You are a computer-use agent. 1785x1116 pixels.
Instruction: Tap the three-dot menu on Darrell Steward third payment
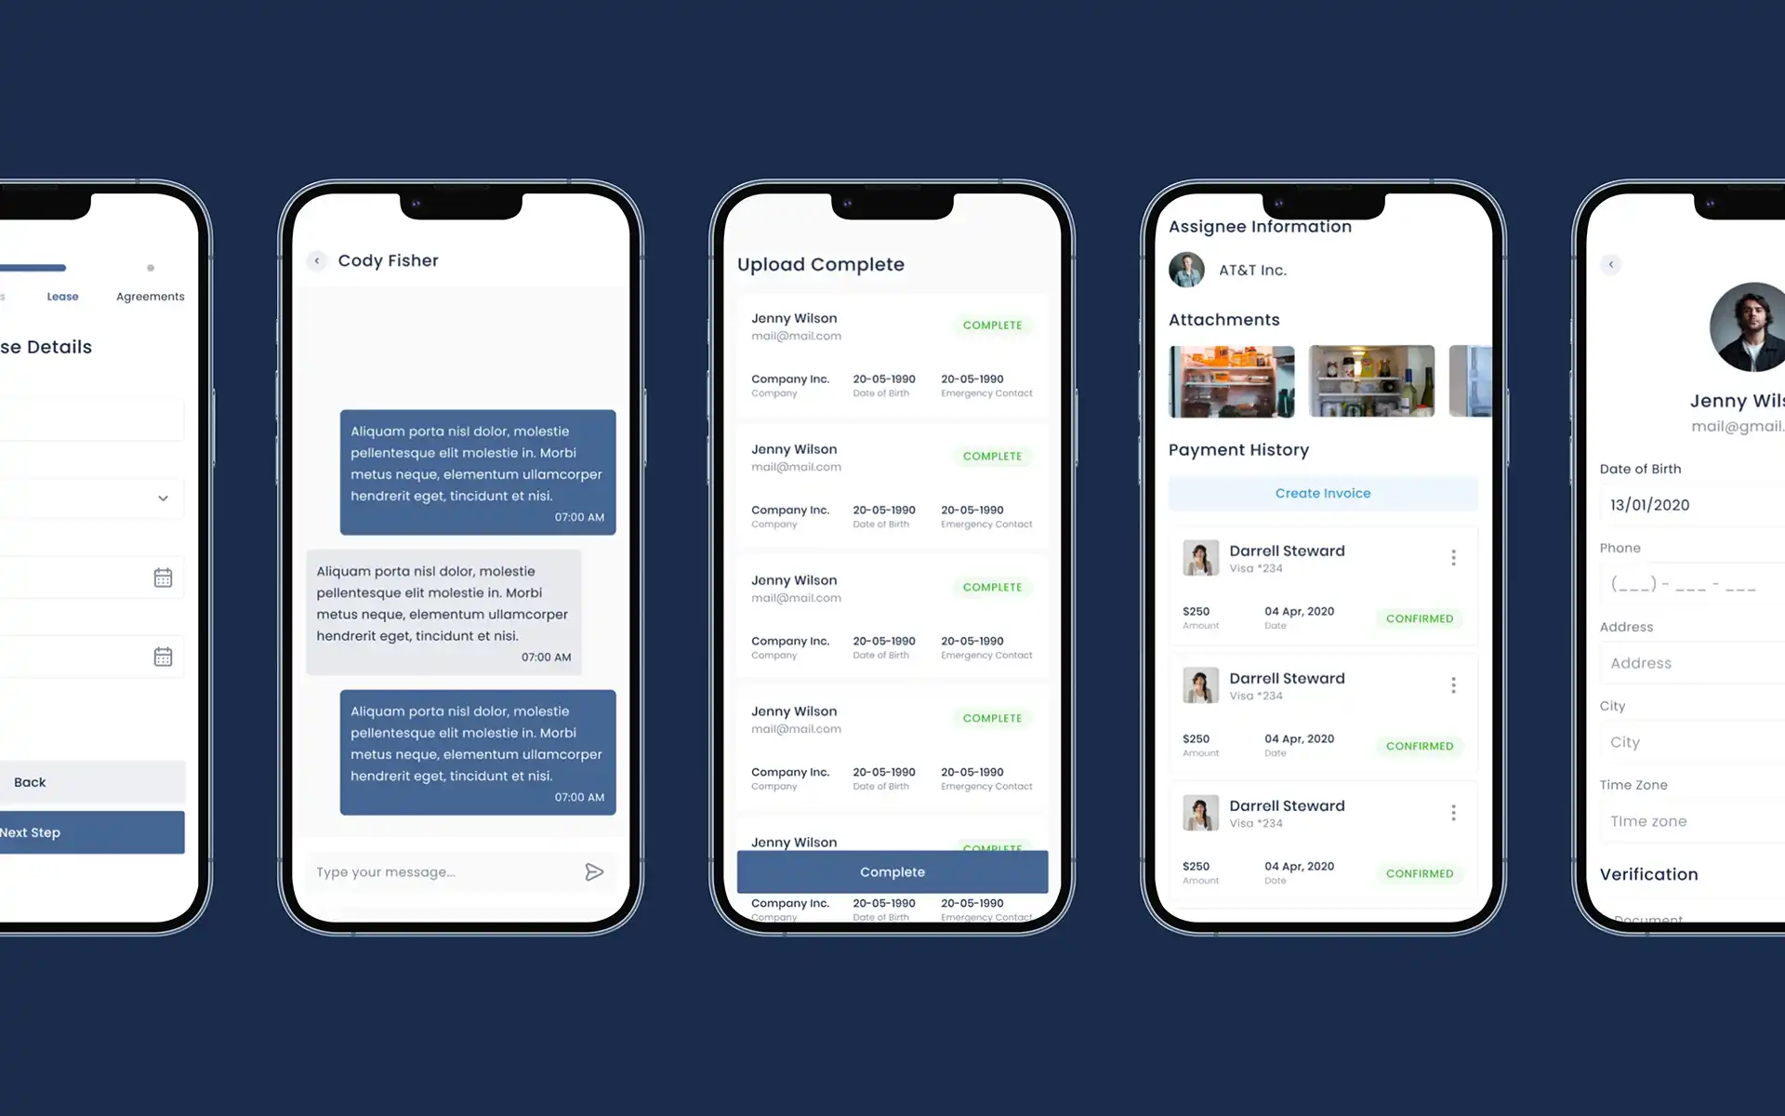tap(1452, 811)
